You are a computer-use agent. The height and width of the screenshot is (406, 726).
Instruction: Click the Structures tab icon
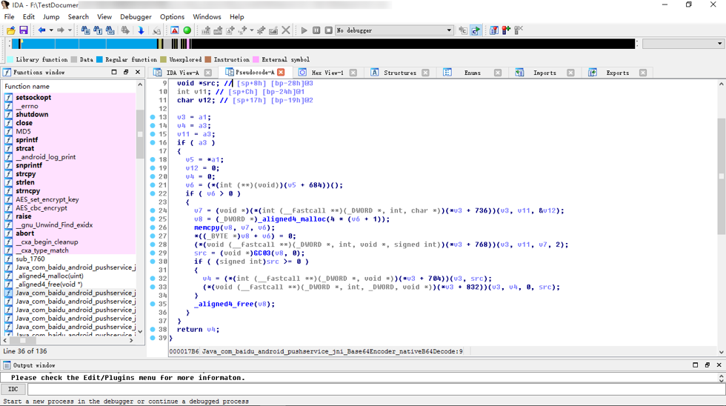point(374,73)
